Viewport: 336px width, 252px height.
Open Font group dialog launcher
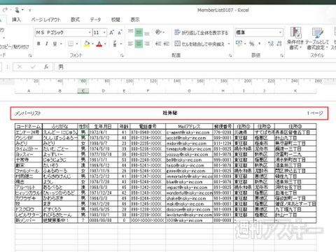122,55
